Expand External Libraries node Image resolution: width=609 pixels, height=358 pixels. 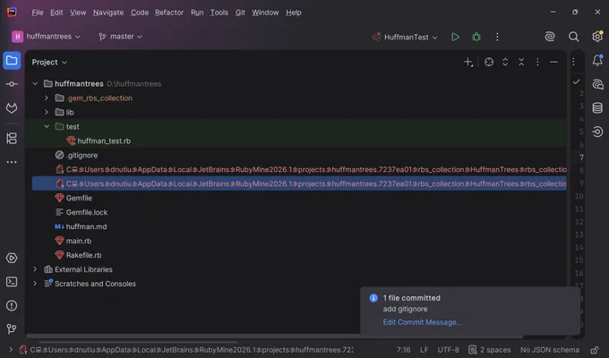[x=35, y=269]
